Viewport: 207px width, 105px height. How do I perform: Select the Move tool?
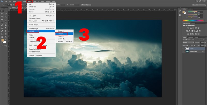[6, 11]
